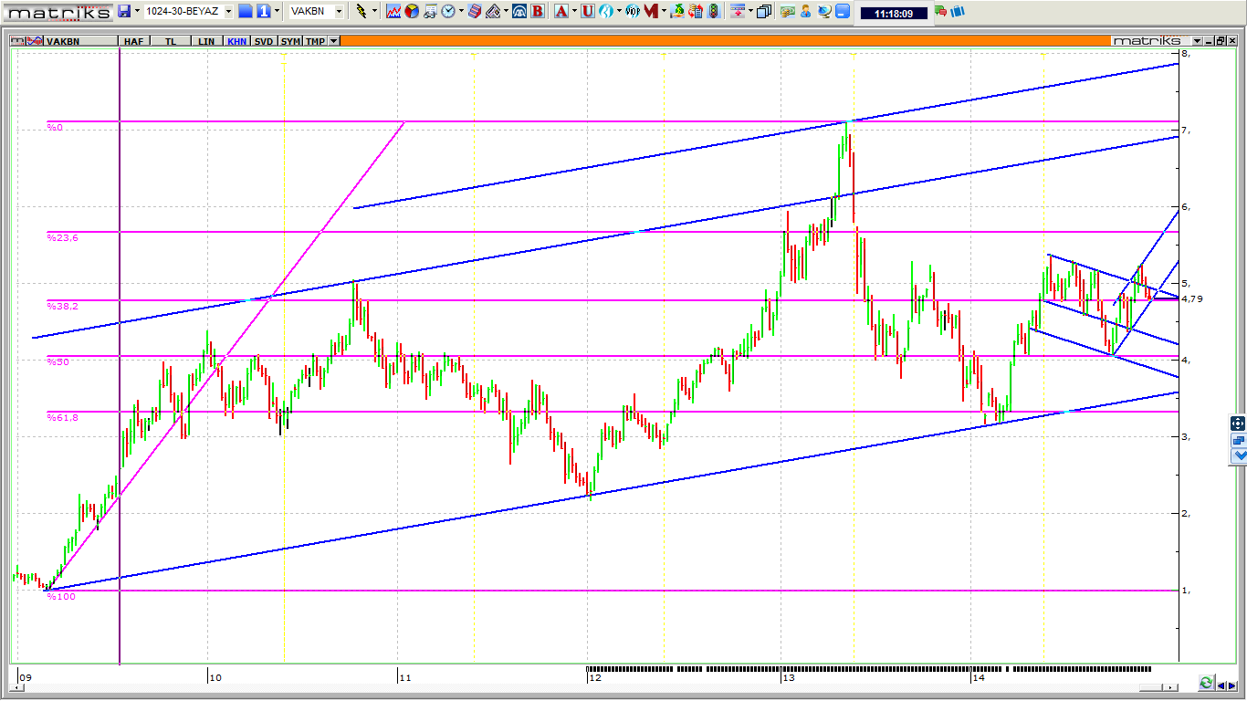Click the %61.8 Fibonacci level label
1247x701 pixels.
(63, 417)
